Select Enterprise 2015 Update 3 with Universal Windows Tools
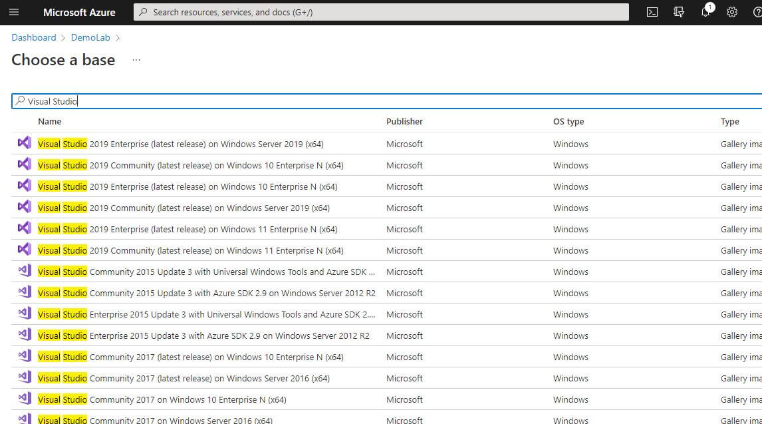Viewport: 762px width, 424px height. 207,315
